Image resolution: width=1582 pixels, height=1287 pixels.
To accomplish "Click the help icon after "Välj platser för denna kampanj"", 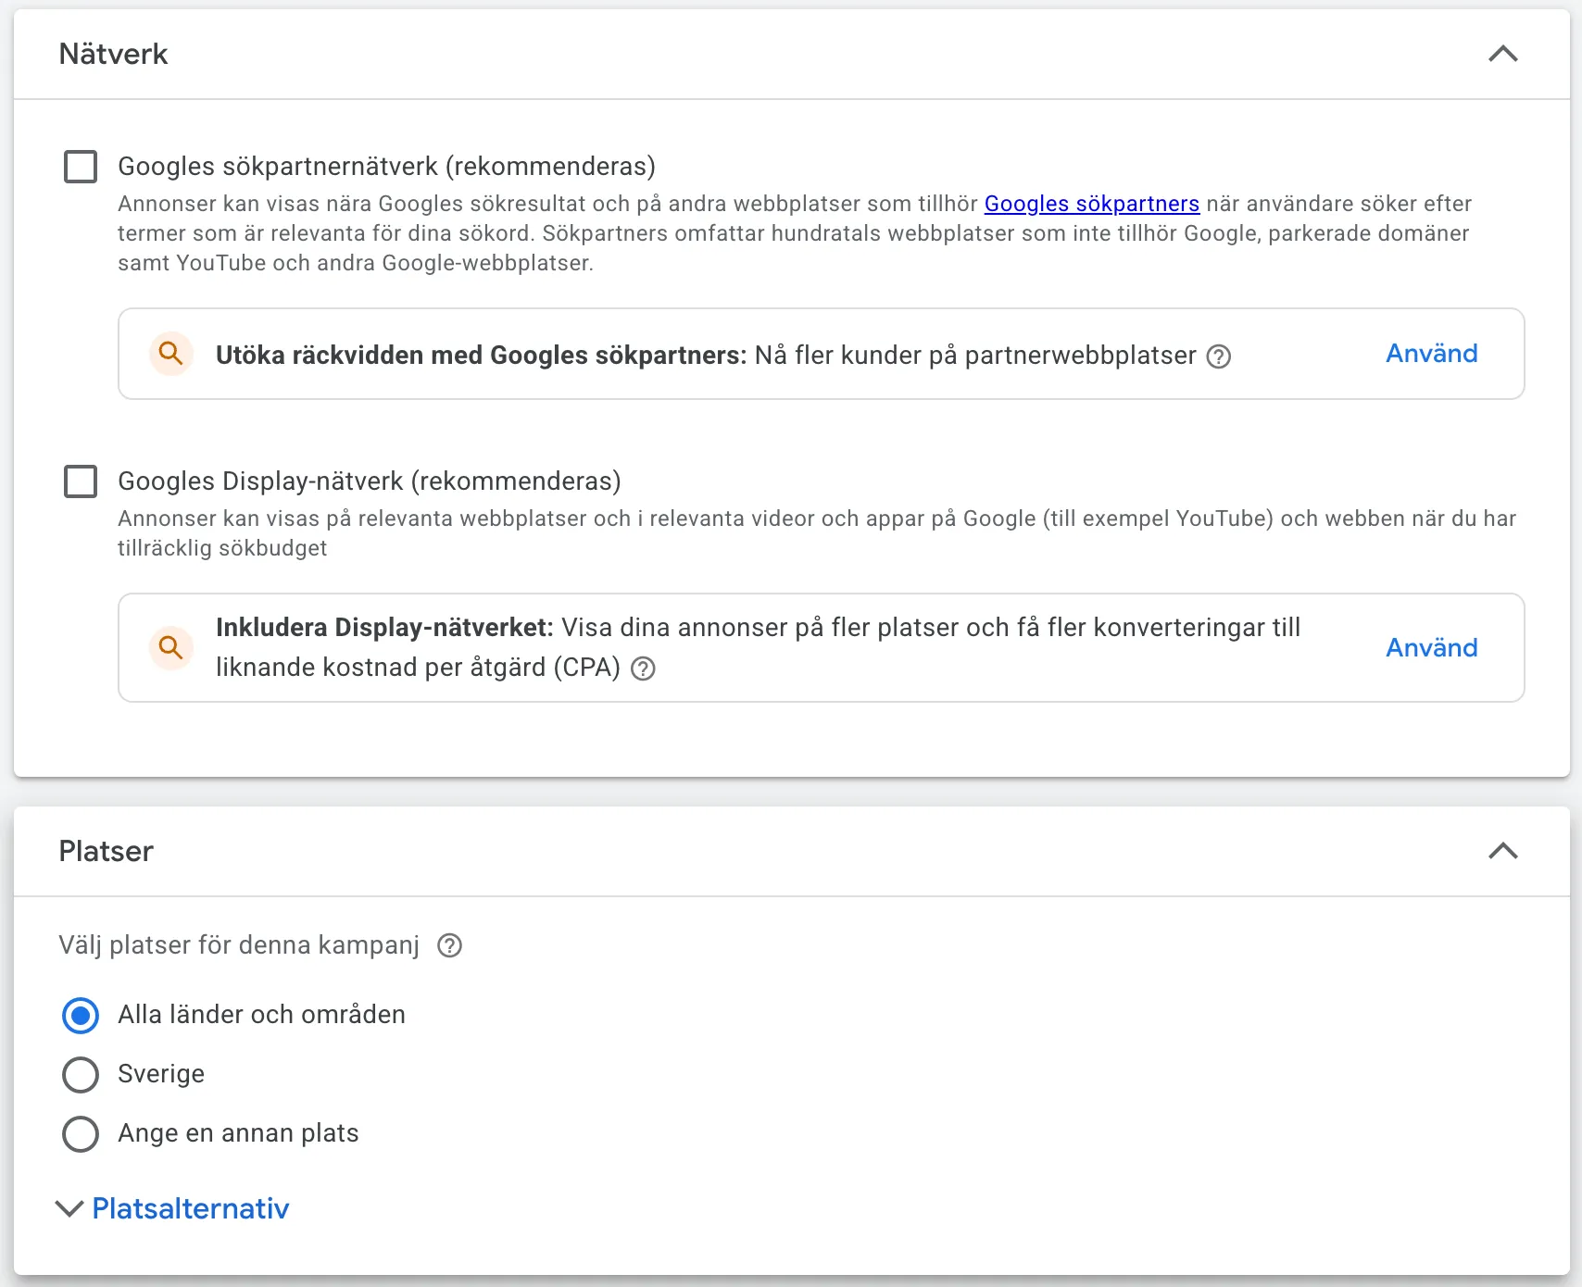I will [x=449, y=945].
